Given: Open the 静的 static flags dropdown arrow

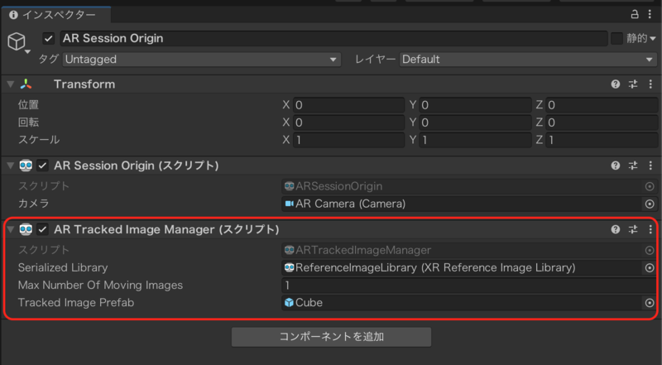Looking at the screenshot, I should 653,39.
